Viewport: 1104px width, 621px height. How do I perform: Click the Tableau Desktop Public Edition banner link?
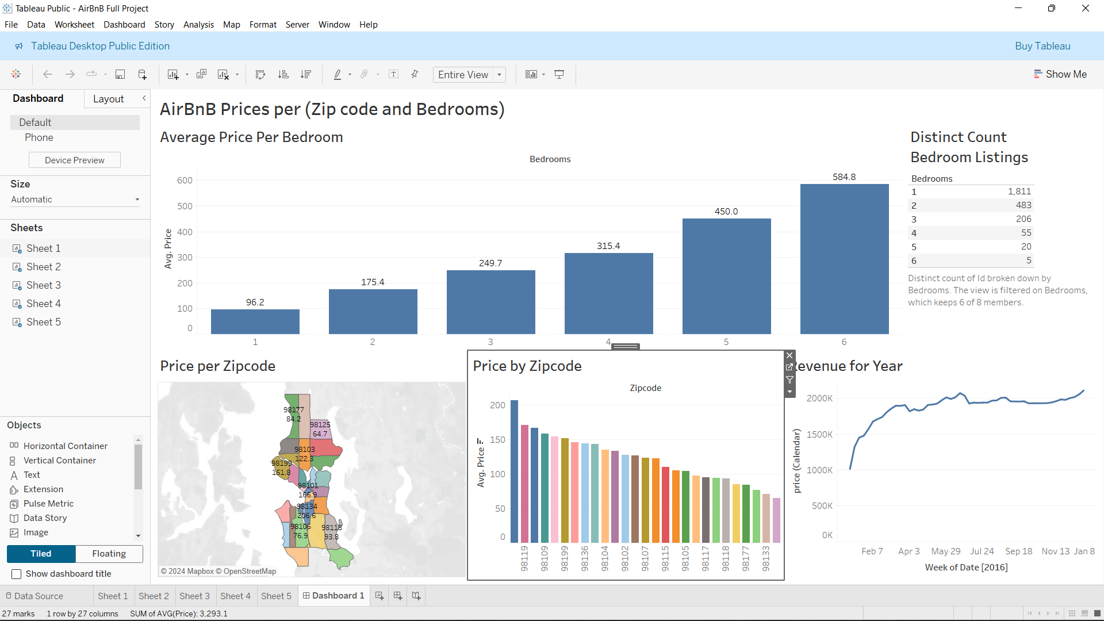tap(100, 46)
